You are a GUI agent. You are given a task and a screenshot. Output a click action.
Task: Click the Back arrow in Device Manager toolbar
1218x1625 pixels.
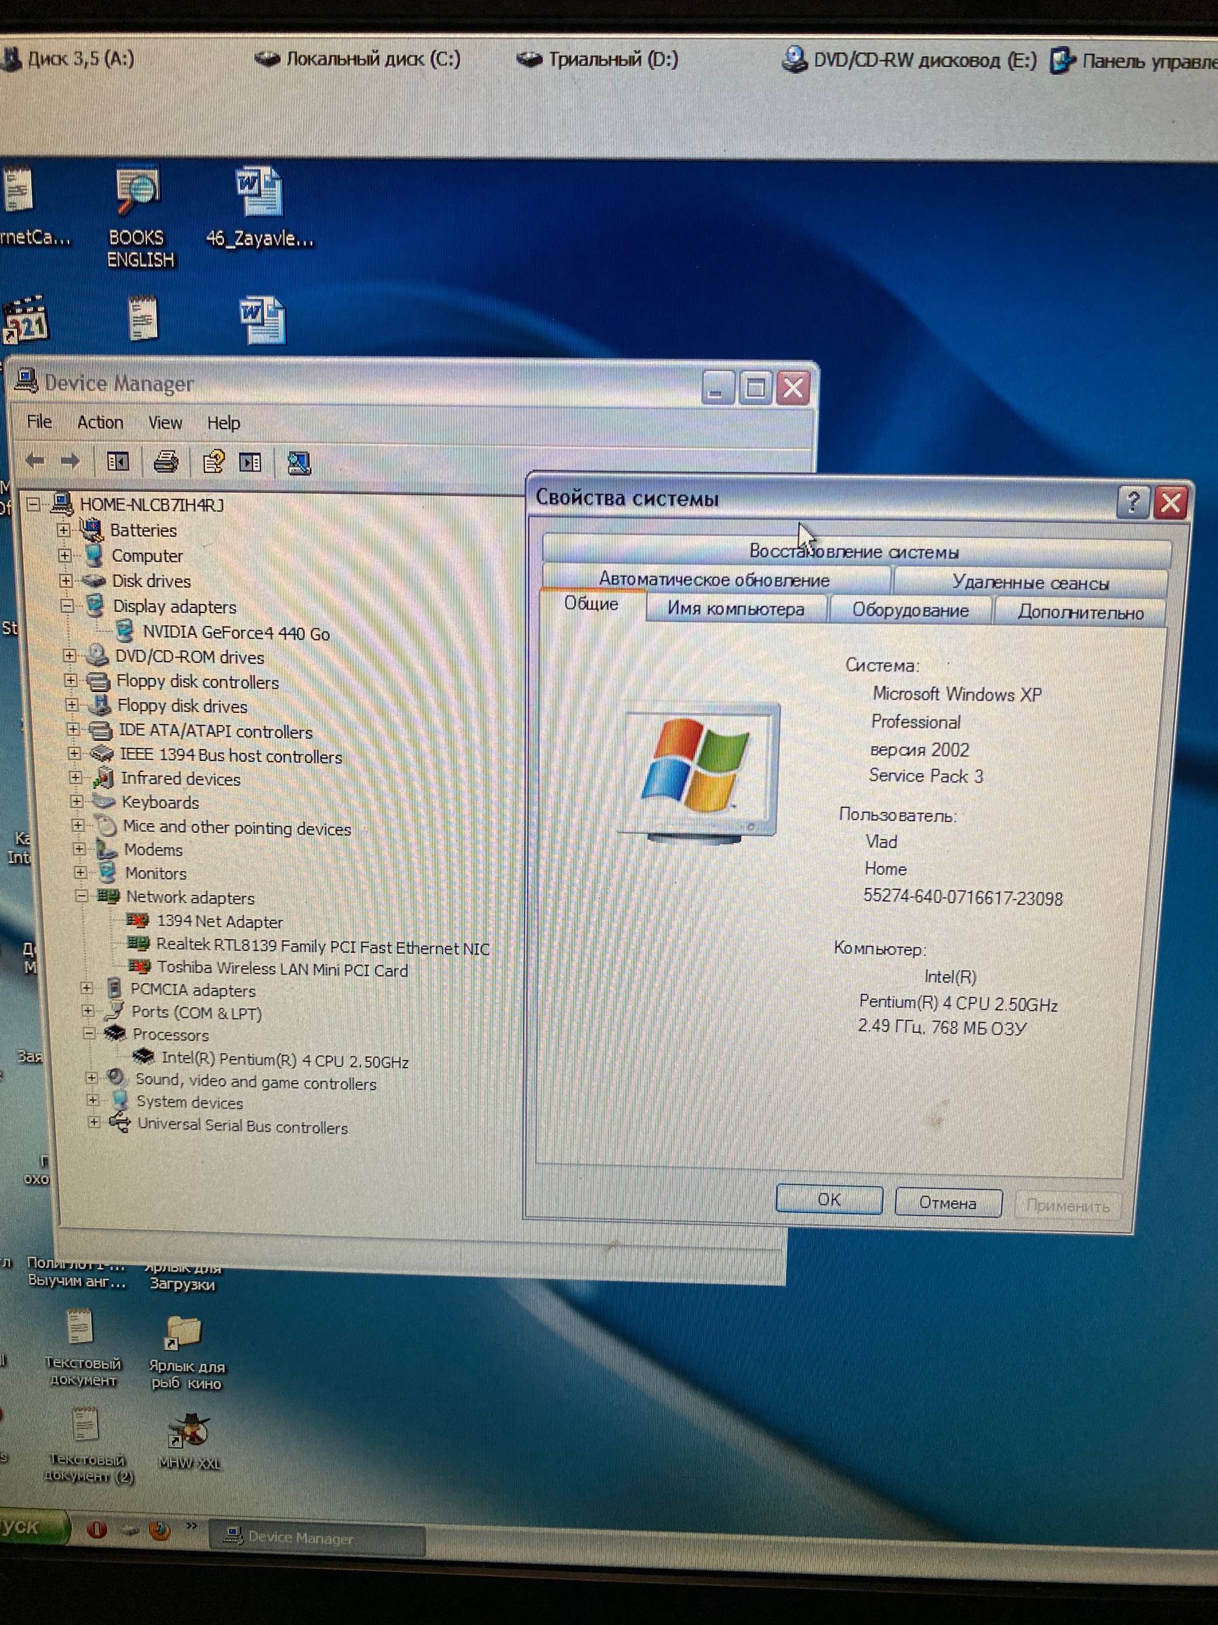tap(34, 461)
